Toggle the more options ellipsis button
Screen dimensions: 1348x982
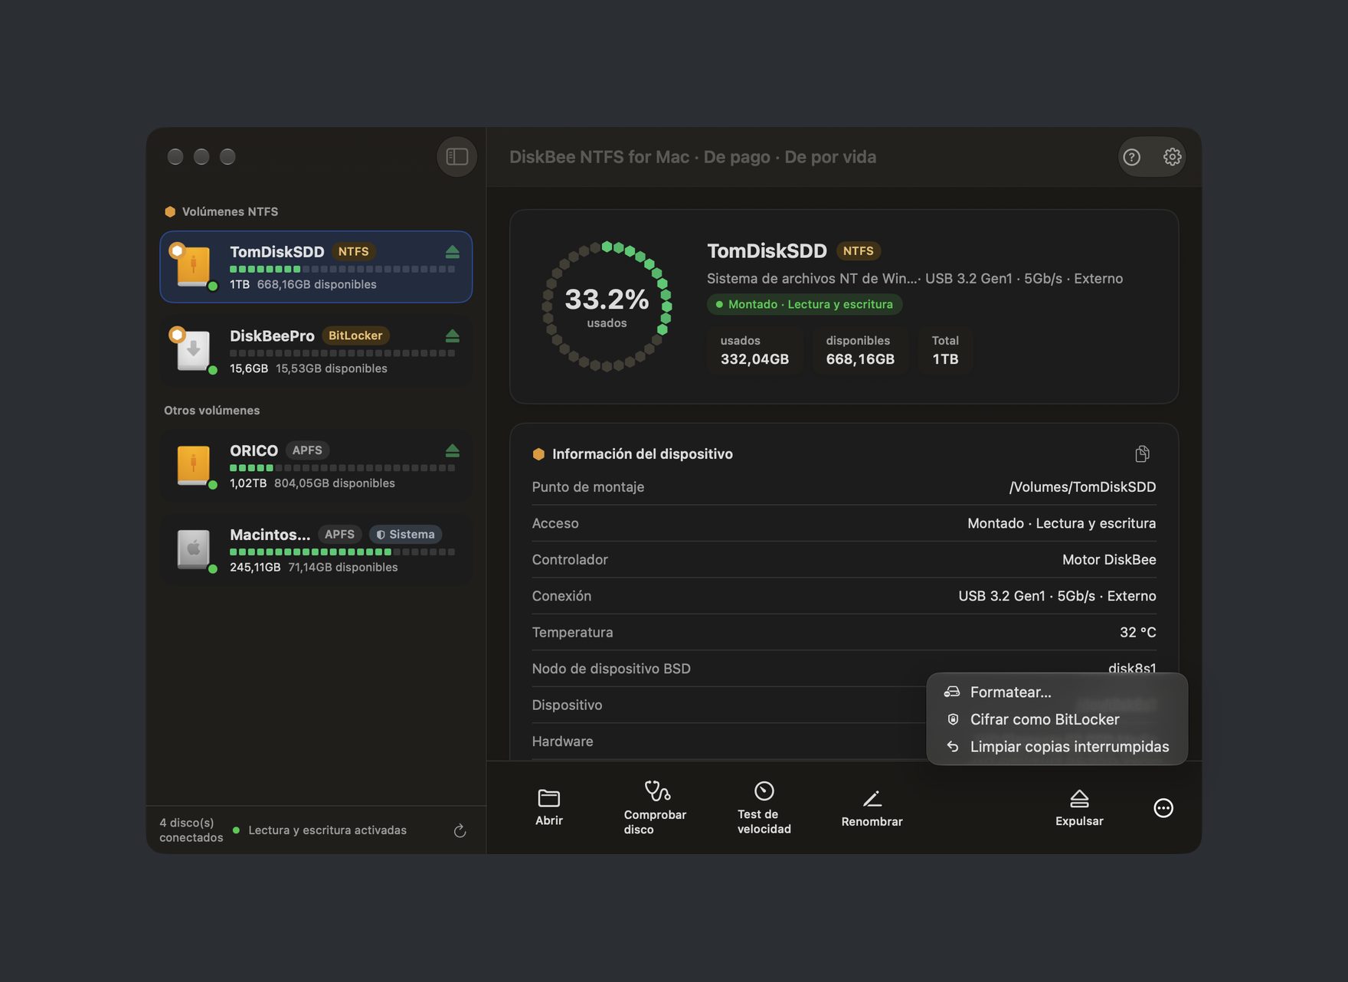1163,808
